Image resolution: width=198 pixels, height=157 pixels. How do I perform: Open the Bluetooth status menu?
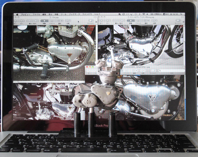coord(140,14)
